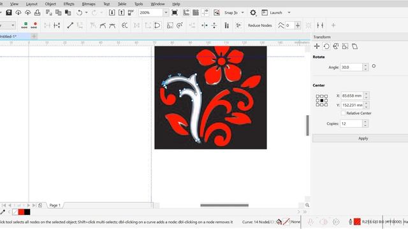
Task: Click the Select all nodes icon
Action: (238, 25)
